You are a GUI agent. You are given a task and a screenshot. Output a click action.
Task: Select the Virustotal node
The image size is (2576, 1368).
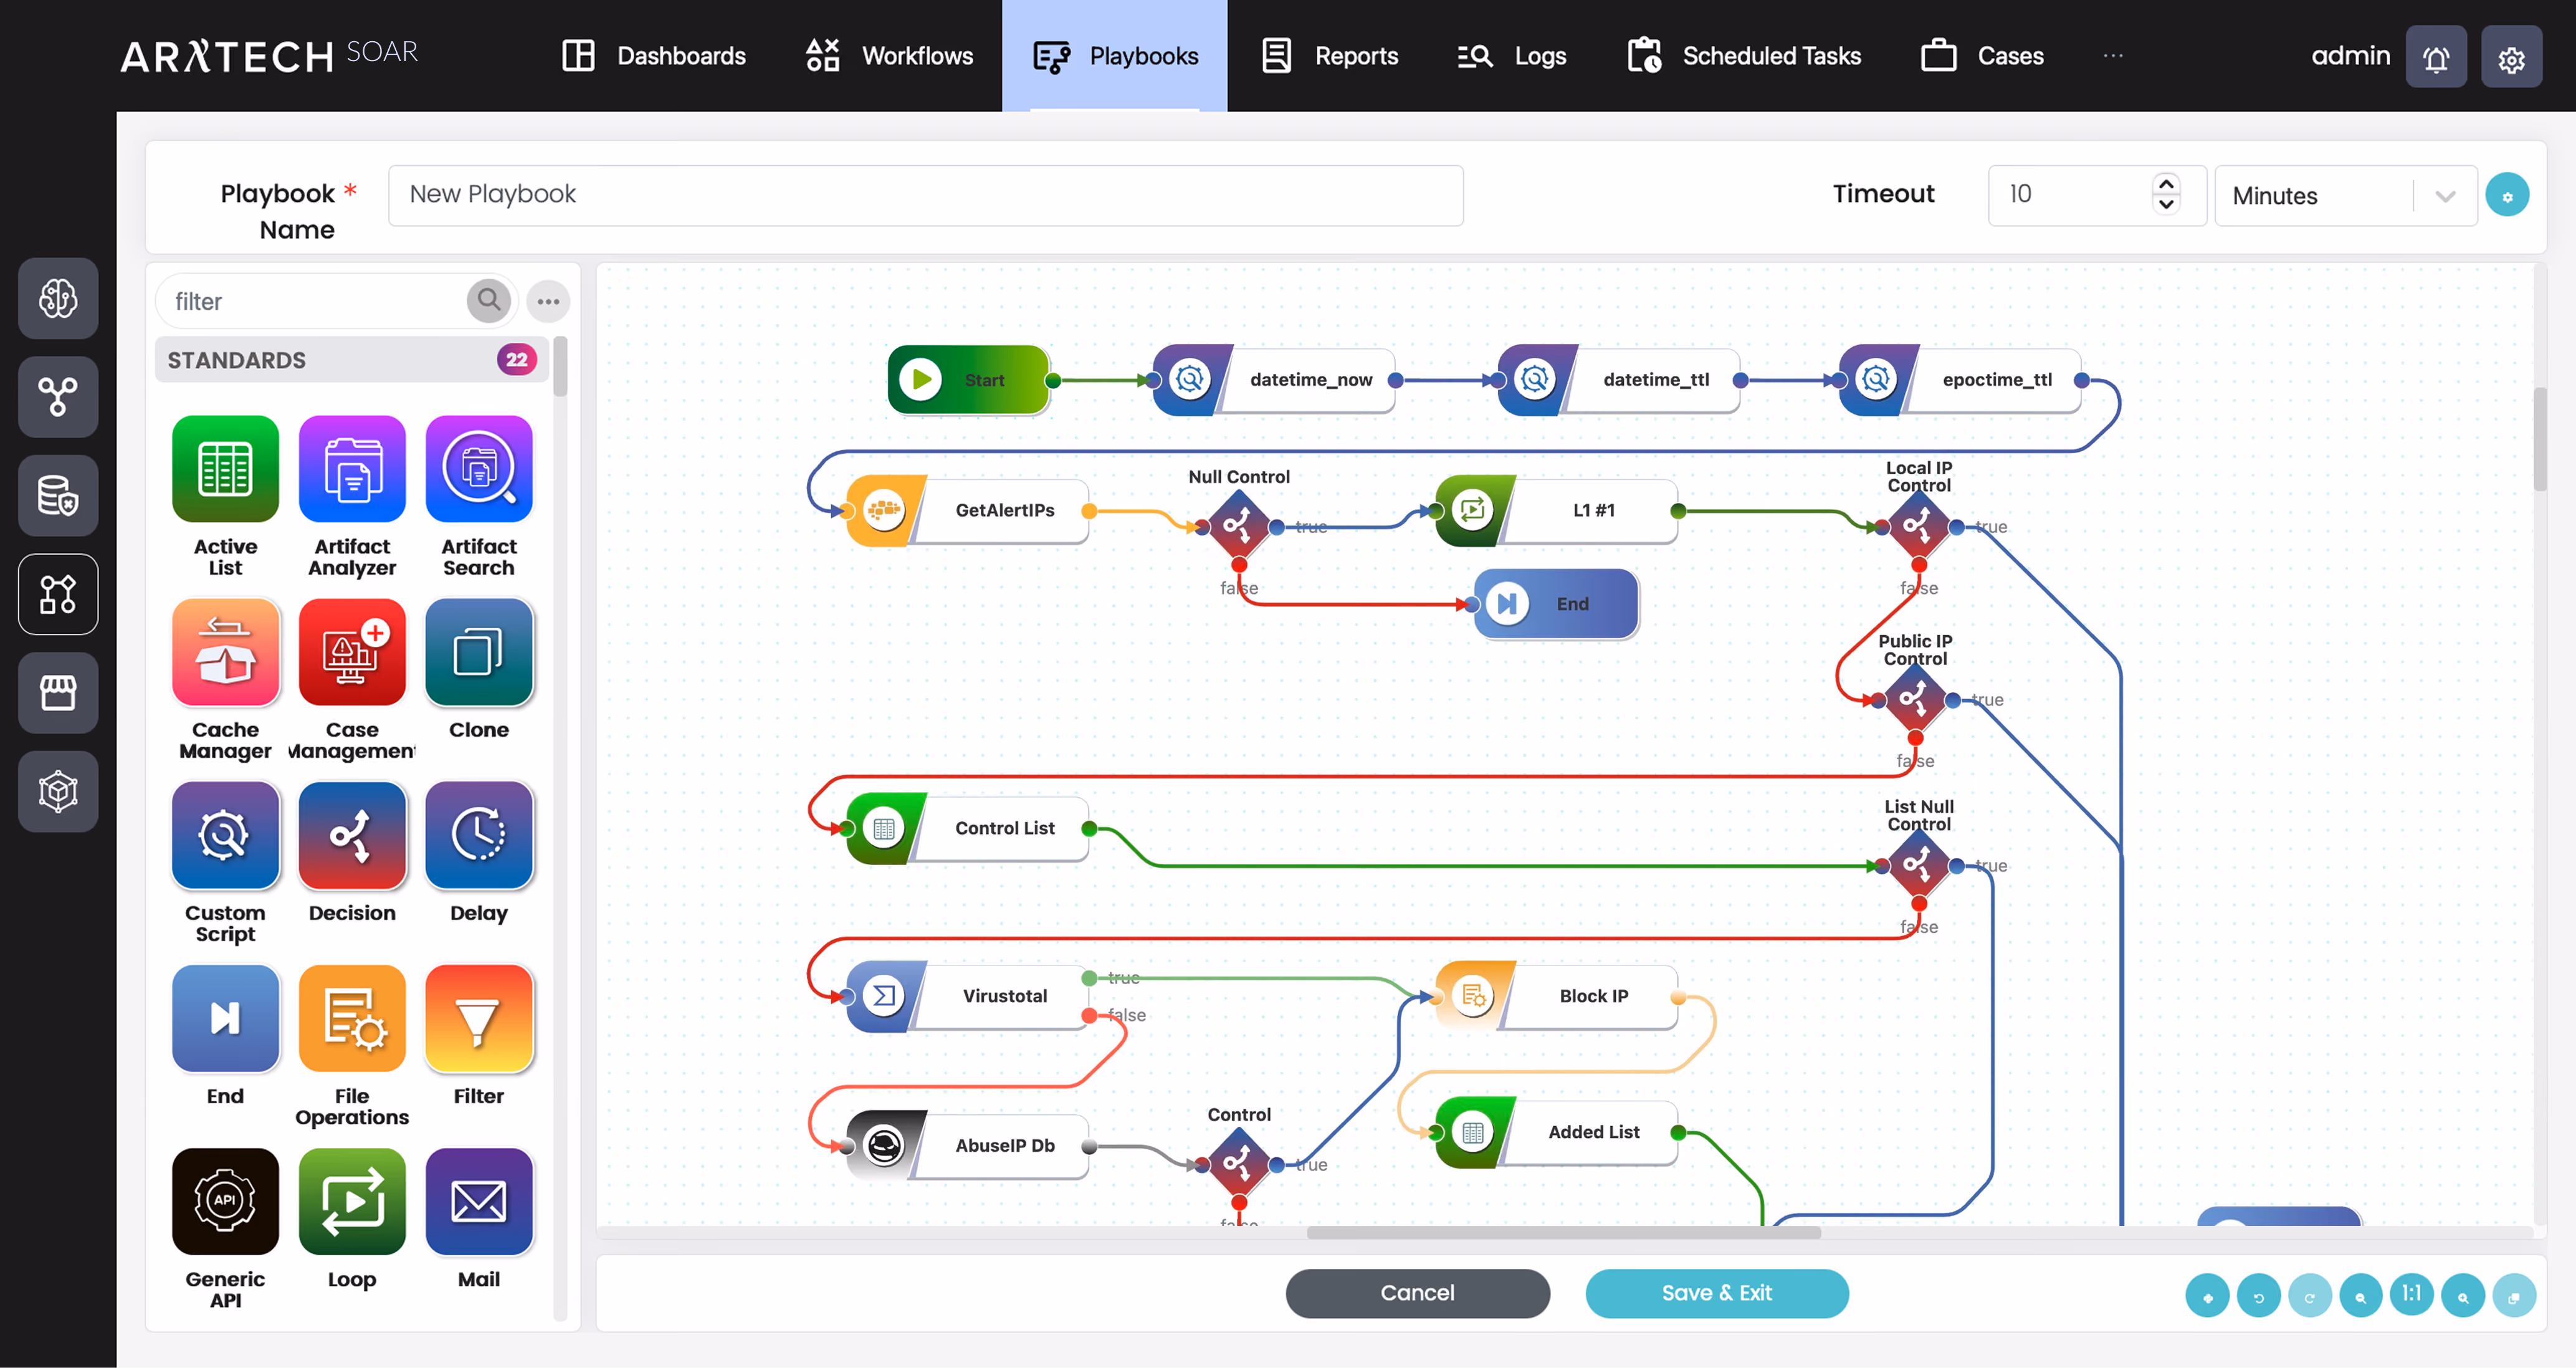967,996
